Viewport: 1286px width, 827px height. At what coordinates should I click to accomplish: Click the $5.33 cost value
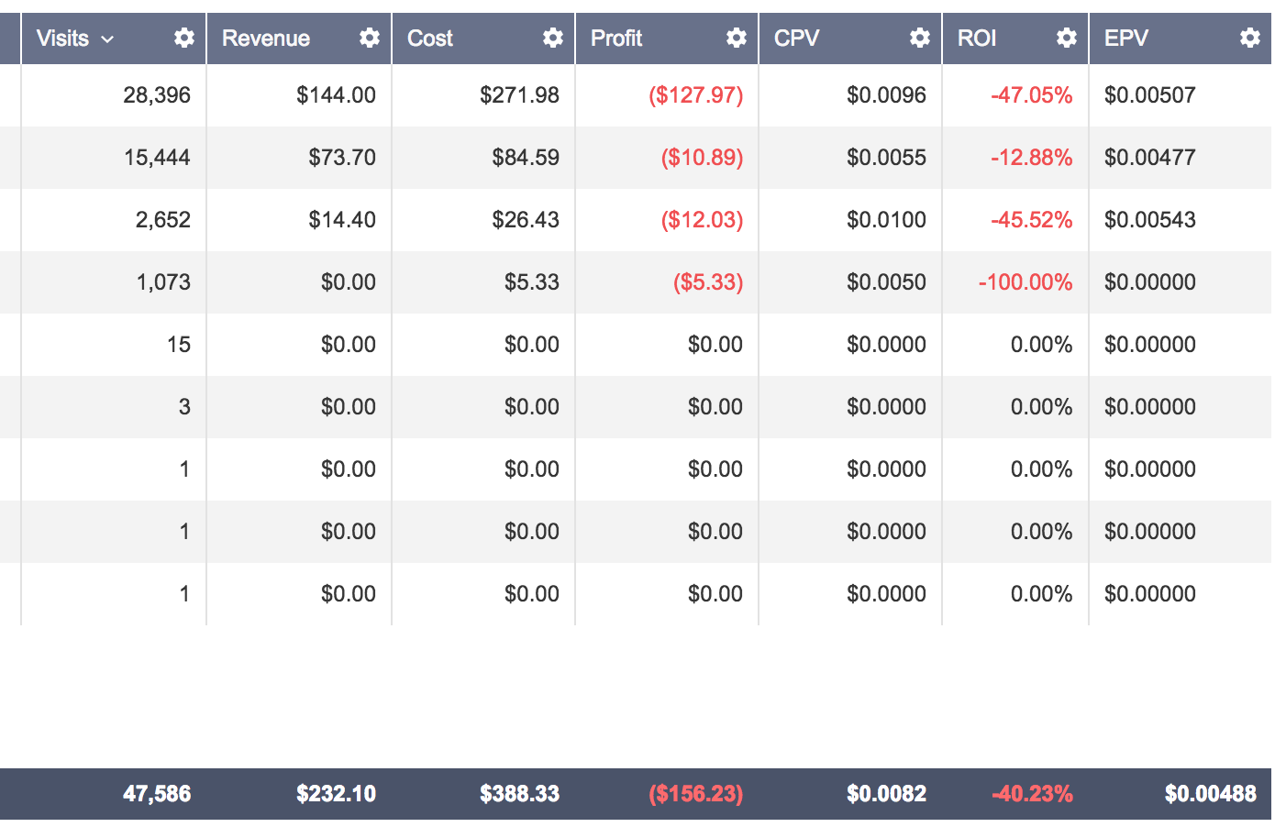point(532,282)
